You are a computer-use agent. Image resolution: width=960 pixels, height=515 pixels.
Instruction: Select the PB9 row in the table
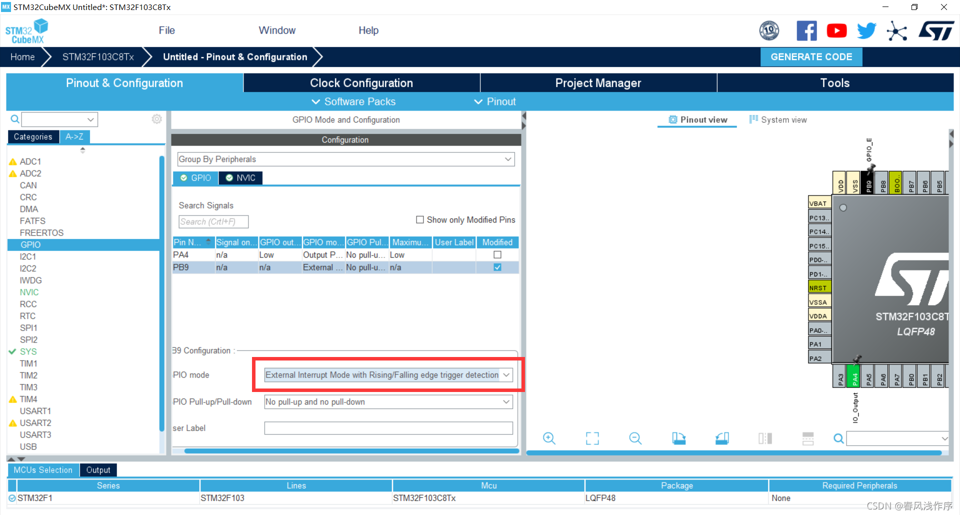tap(345, 267)
